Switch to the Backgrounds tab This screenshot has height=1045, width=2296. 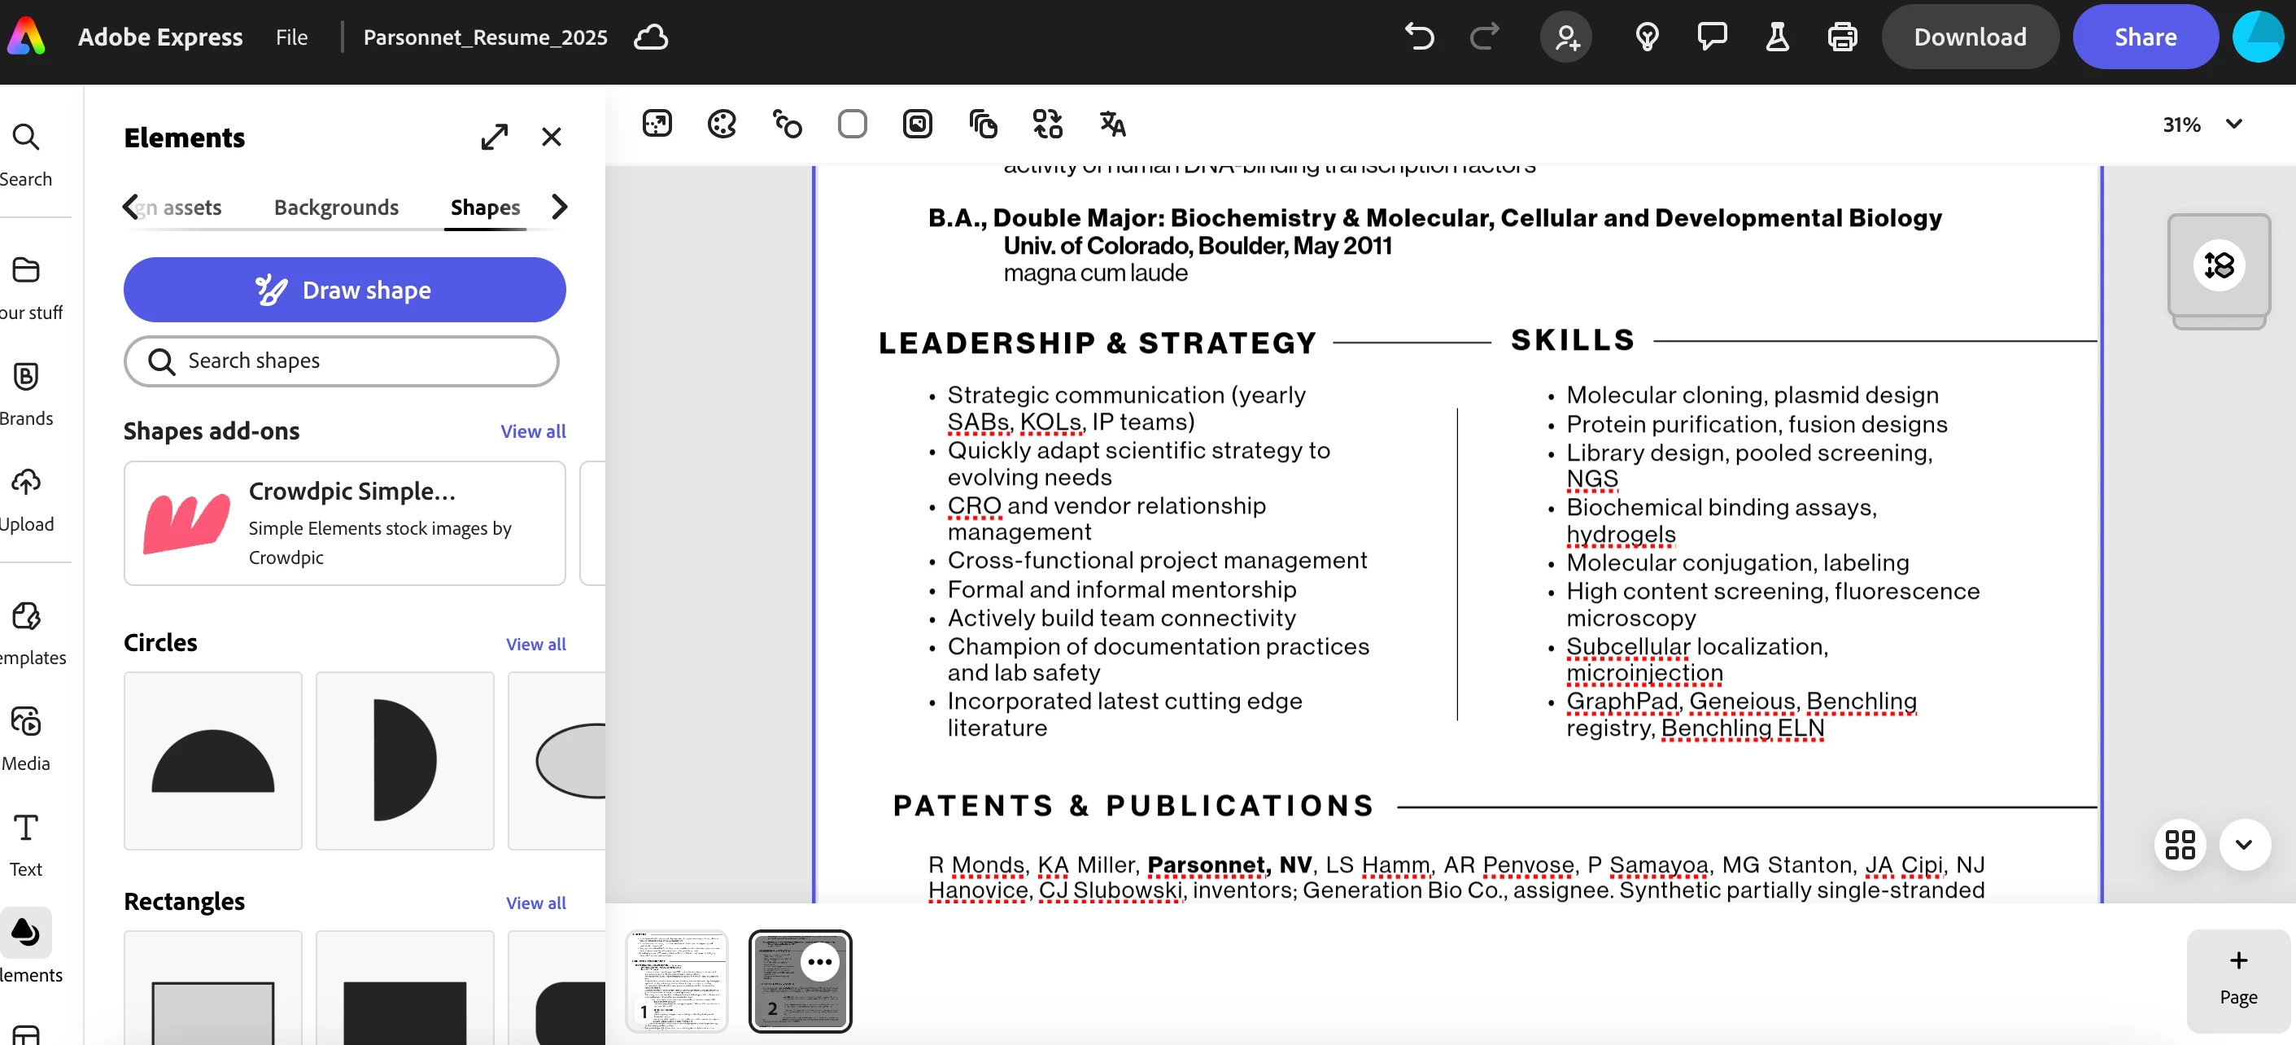pos(336,208)
